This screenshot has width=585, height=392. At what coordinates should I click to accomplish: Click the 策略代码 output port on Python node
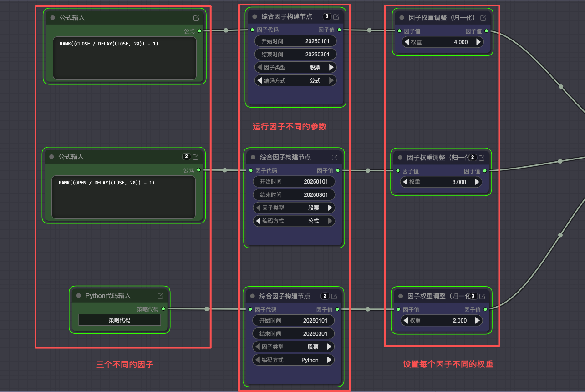point(163,309)
